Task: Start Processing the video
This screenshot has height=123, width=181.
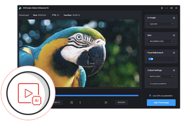Action: click(x=161, y=103)
